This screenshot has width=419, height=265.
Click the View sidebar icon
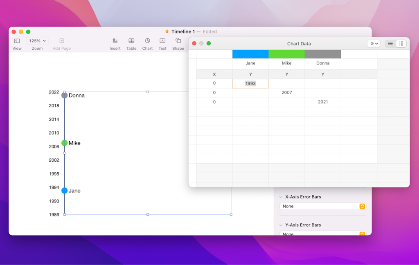tap(16, 41)
